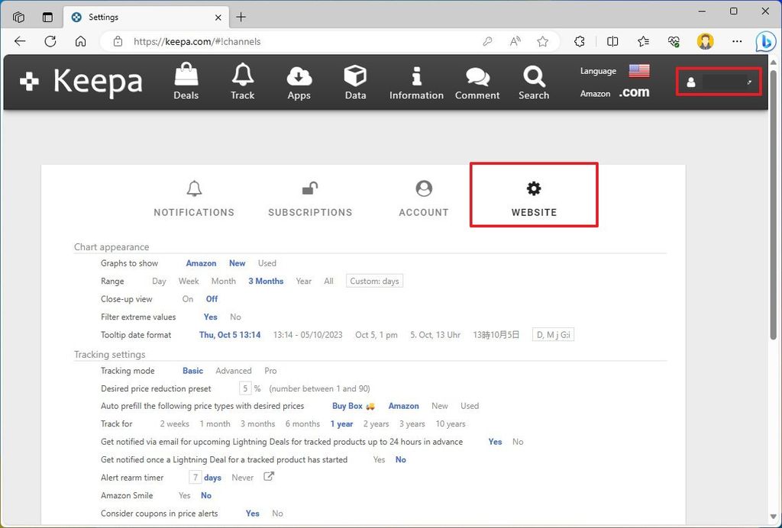Turn off Close-up view
Image resolution: width=782 pixels, height=528 pixels.
click(212, 299)
